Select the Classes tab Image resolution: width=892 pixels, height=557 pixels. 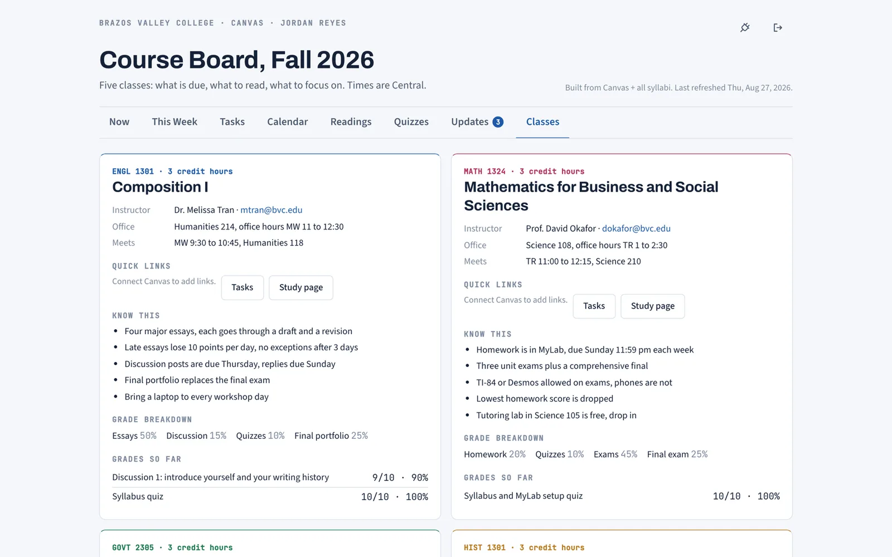click(542, 122)
